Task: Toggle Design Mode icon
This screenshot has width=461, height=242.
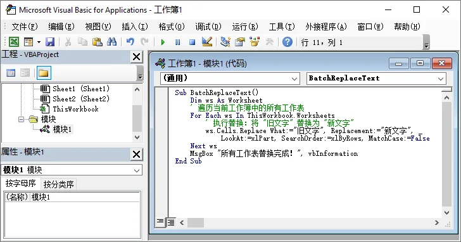Action: pyautogui.click(x=207, y=42)
